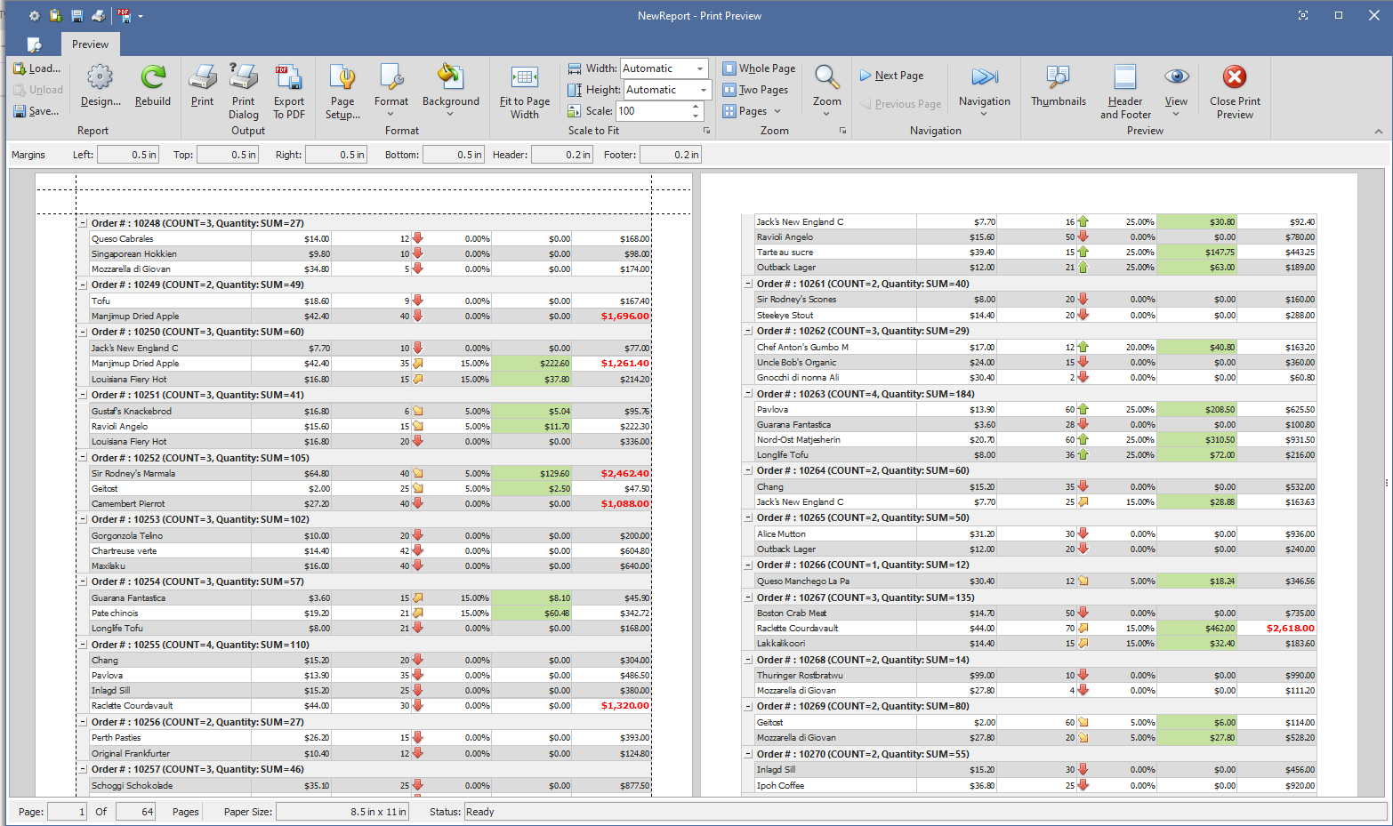Screen dimensions: 1393x826
Task: Click the gear icon in title bar
Action: click(x=34, y=16)
